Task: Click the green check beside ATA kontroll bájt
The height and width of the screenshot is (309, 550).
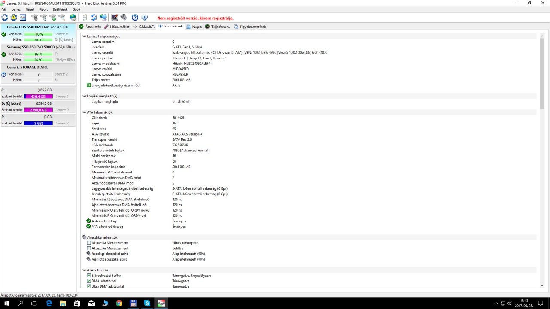Action: 89,221
